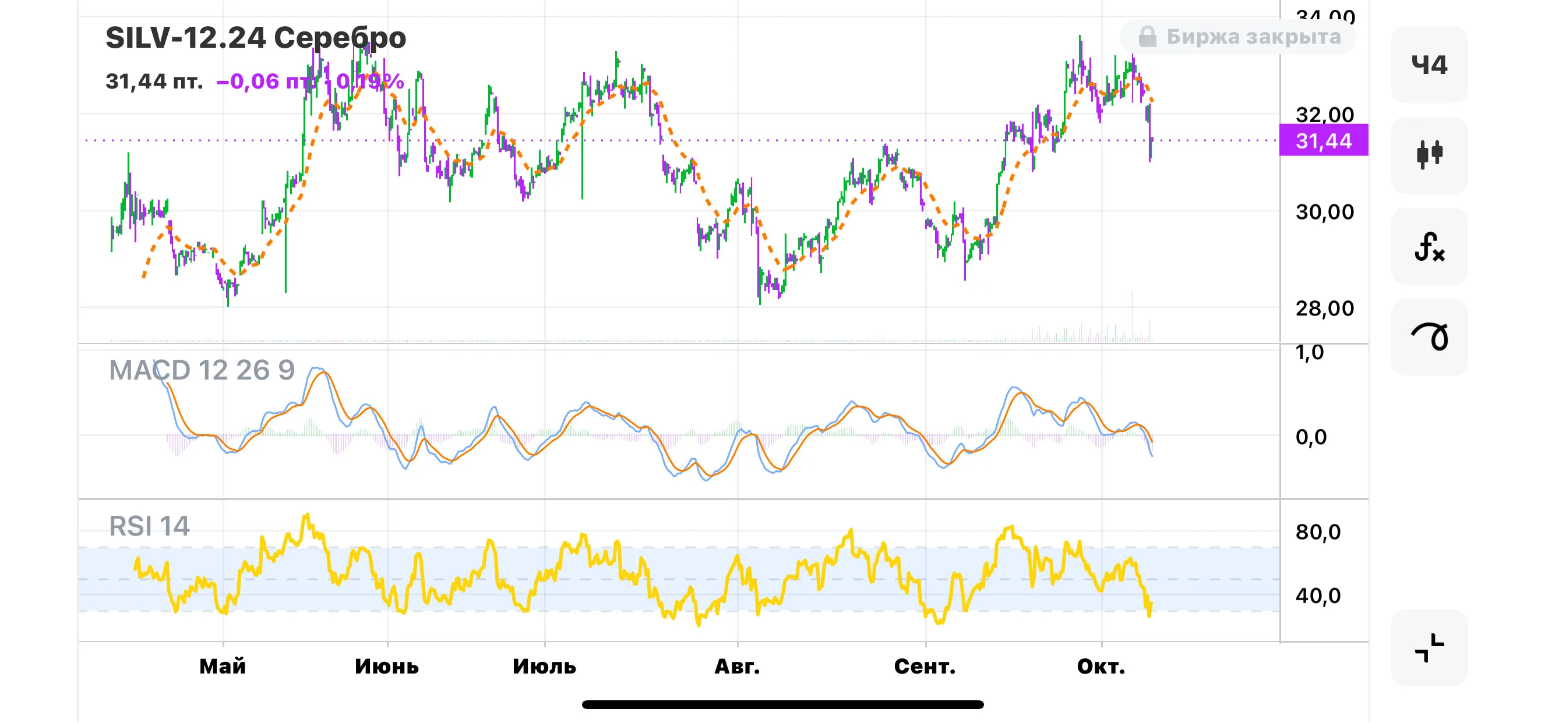Tap the SILV-12.24 Серебро title
Image resolution: width=1566 pixels, height=723 pixels.
(255, 38)
